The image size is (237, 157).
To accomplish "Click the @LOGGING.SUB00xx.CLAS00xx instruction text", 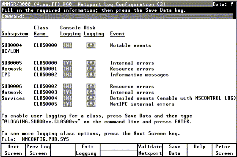I will coord(41,122).
